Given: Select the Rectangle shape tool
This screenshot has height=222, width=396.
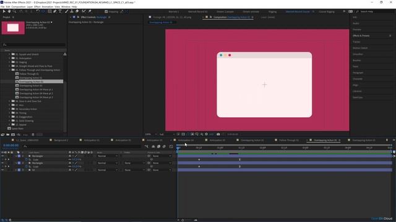Looking at the screenshot, I should tap(50, 11).
